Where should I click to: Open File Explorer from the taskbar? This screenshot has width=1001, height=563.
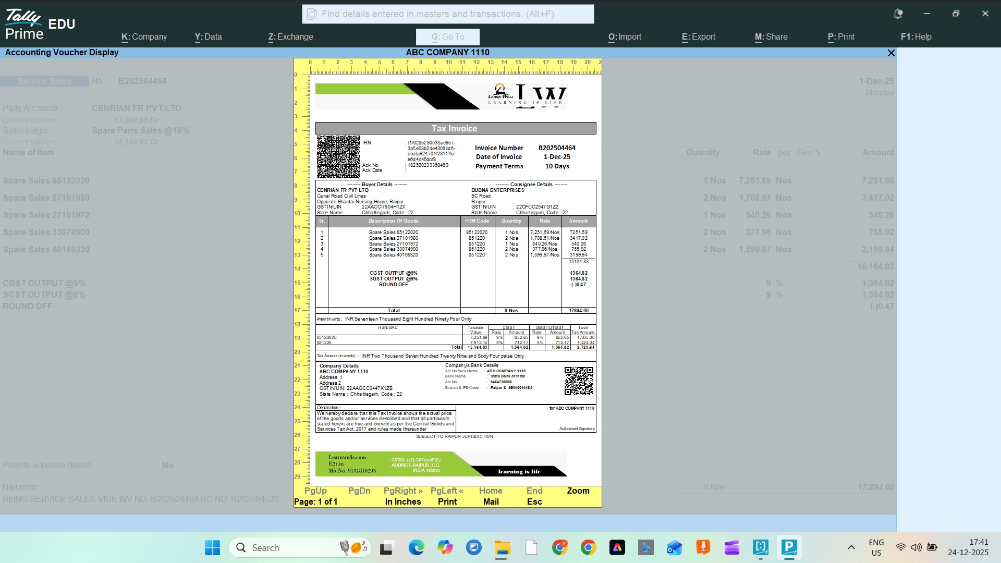502,547
